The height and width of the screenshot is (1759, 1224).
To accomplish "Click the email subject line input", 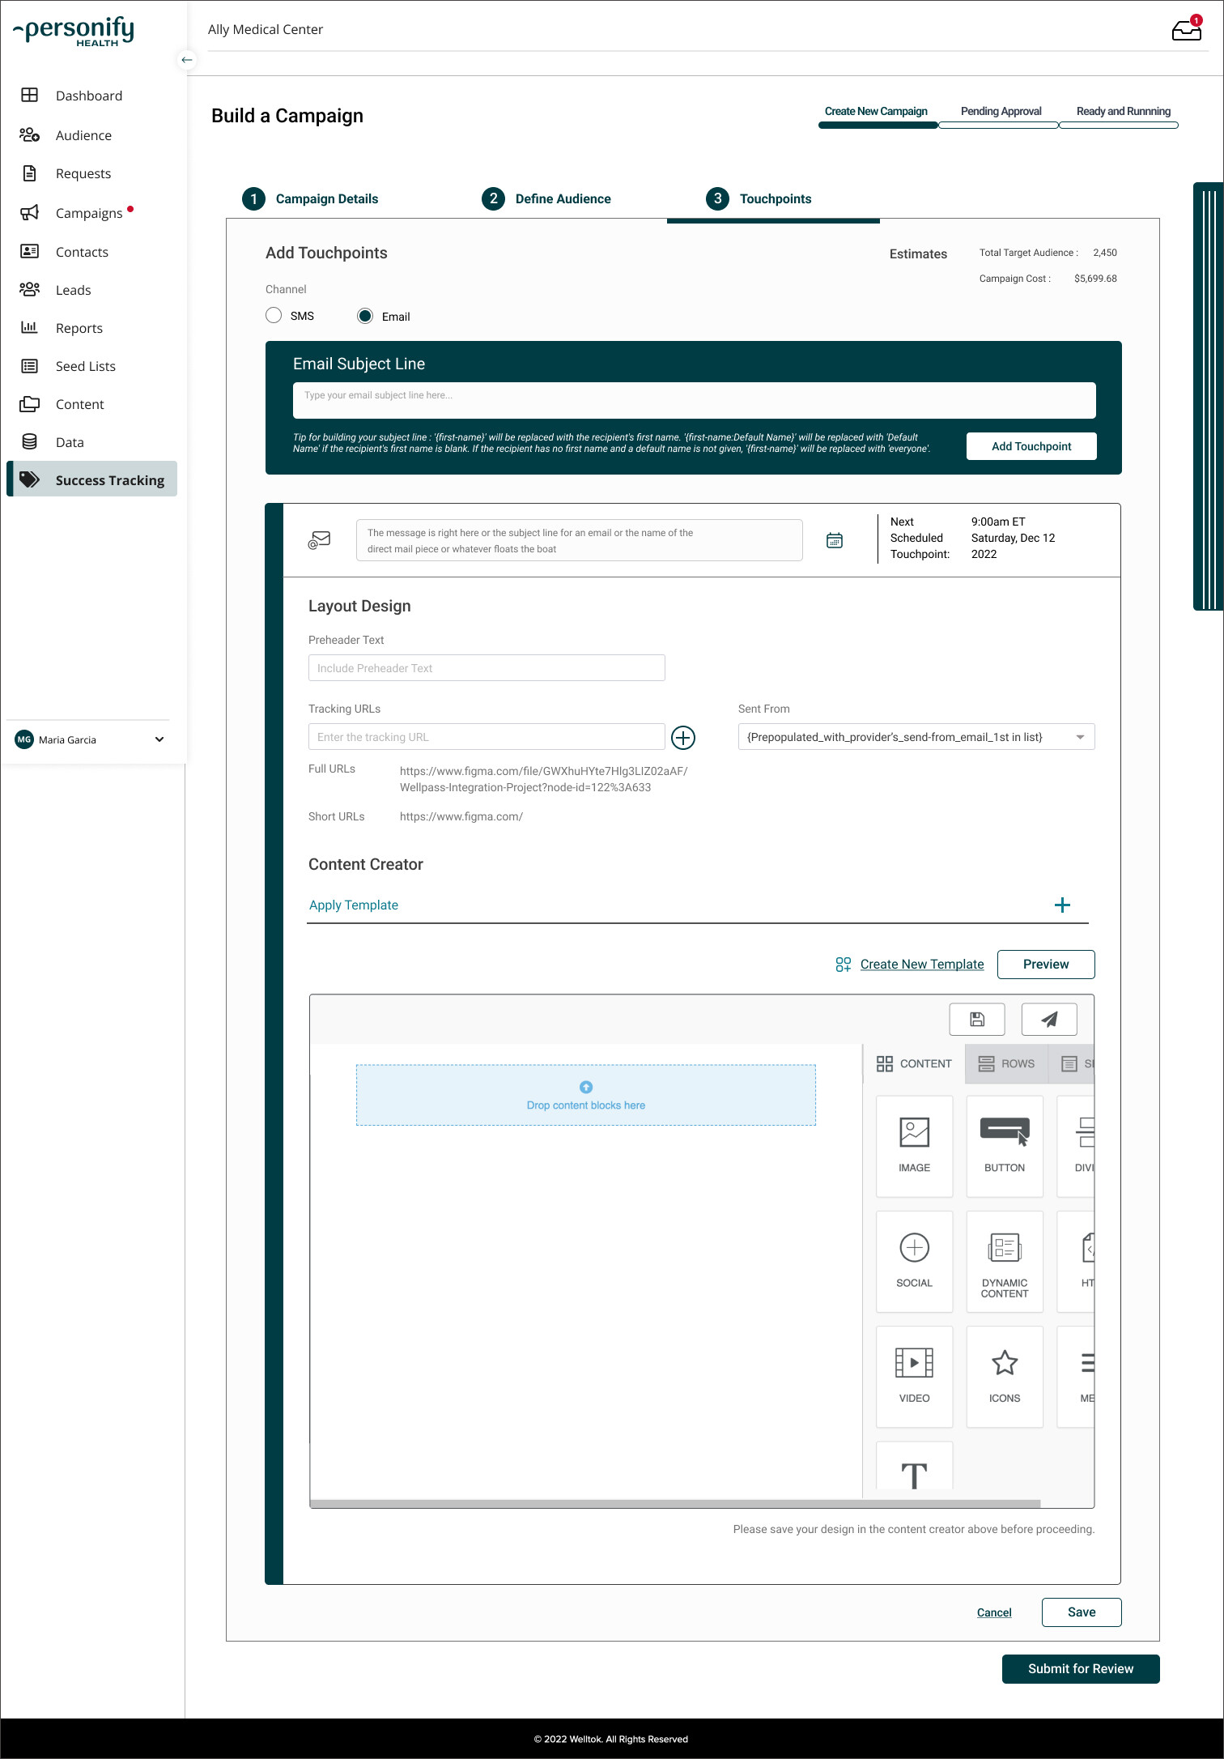I will point(695,400).
